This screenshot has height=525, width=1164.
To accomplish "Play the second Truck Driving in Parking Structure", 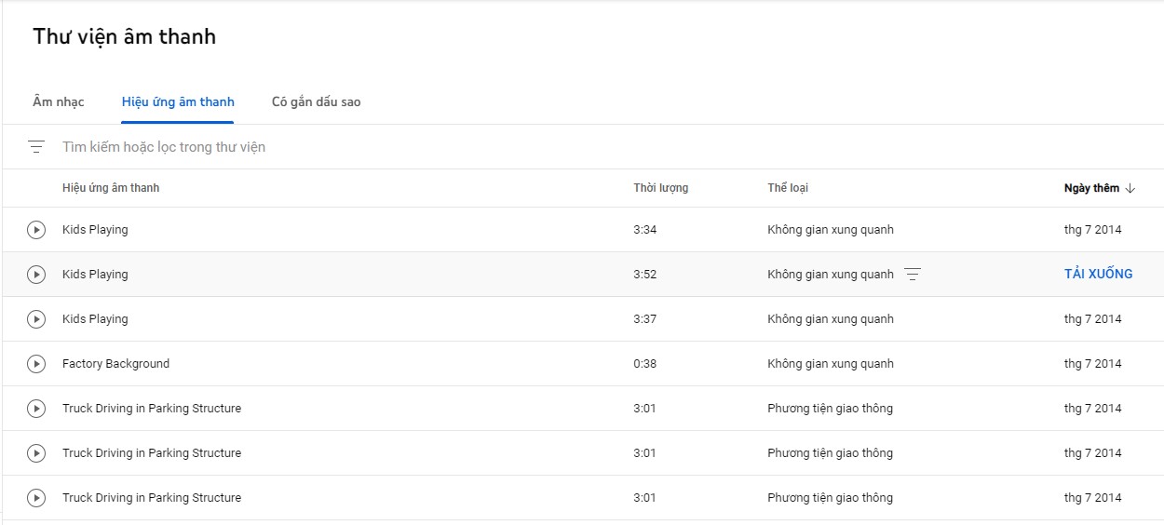I will pyautogui.click(x=36, y=453).
